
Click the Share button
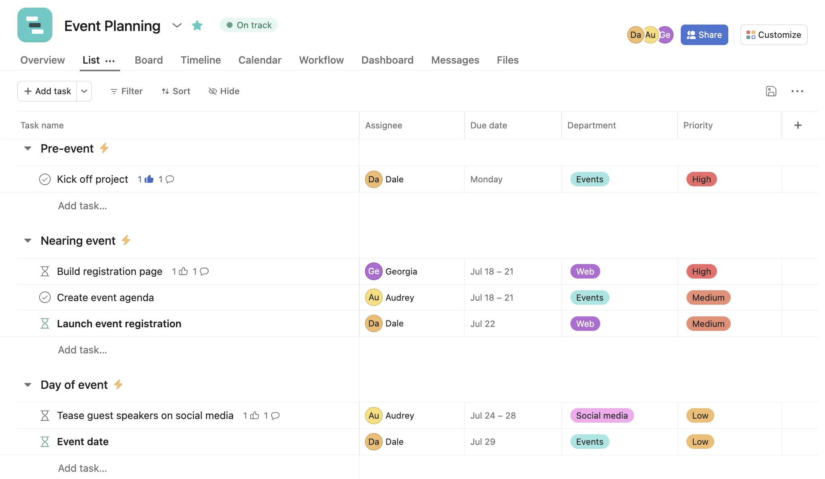click(x=705, y=34)
